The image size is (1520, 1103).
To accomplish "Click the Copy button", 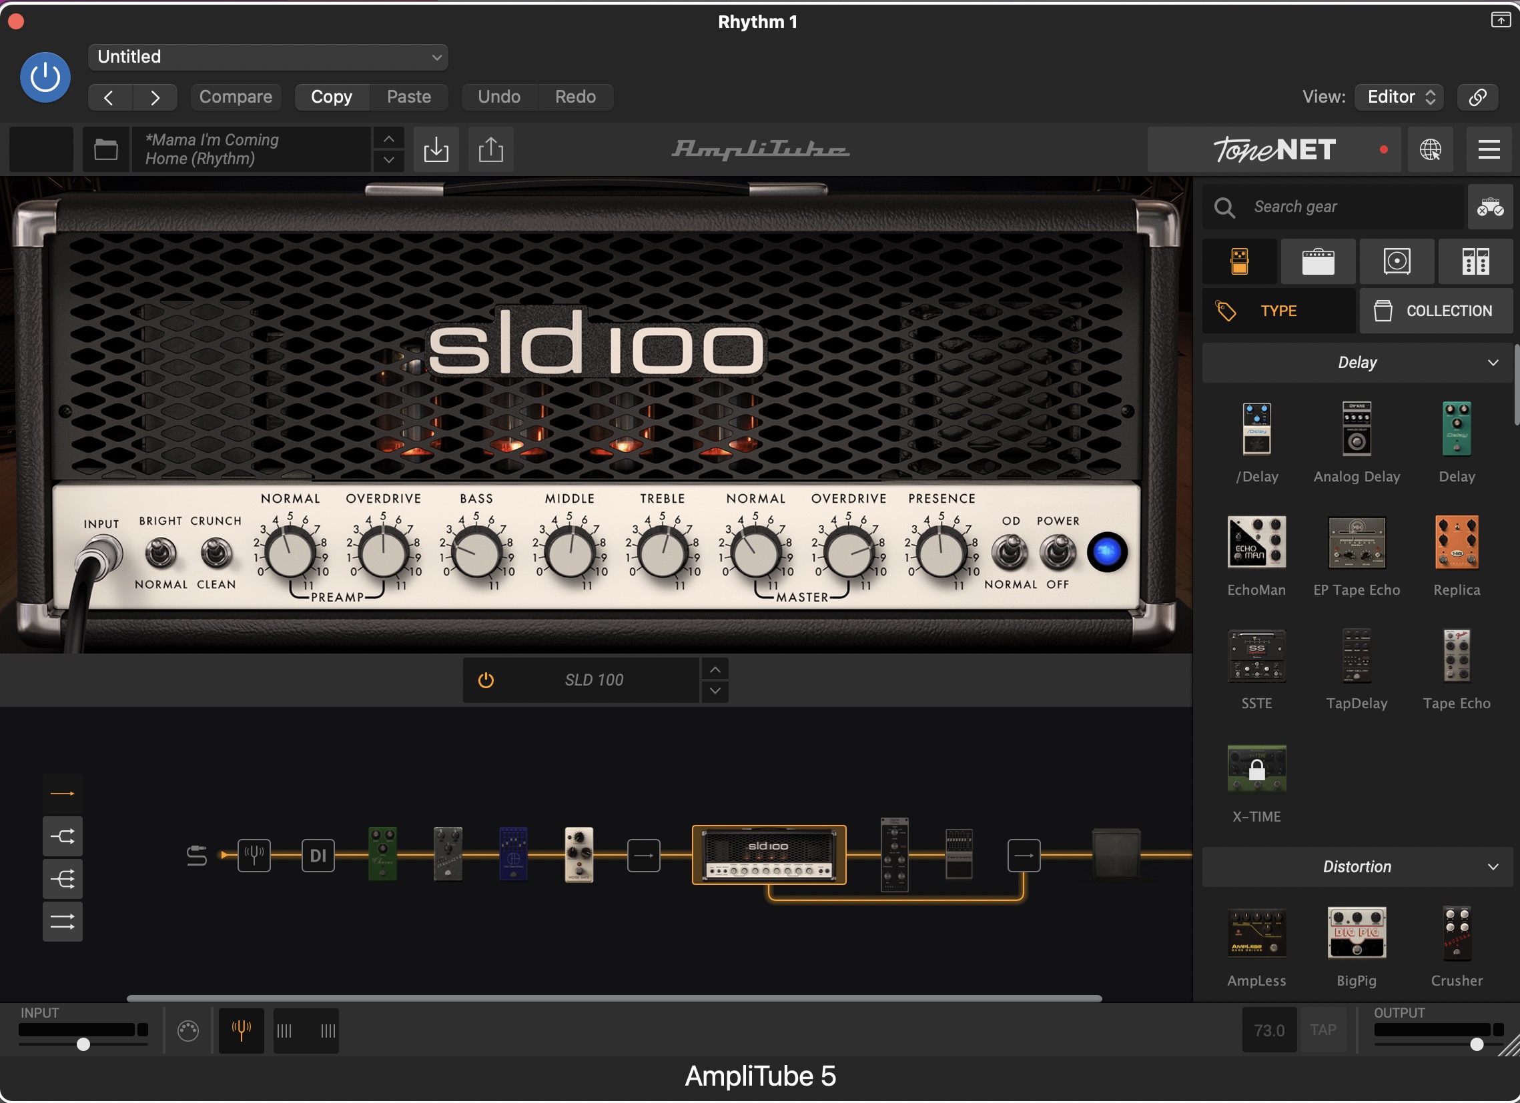I will tap(331, 97).
